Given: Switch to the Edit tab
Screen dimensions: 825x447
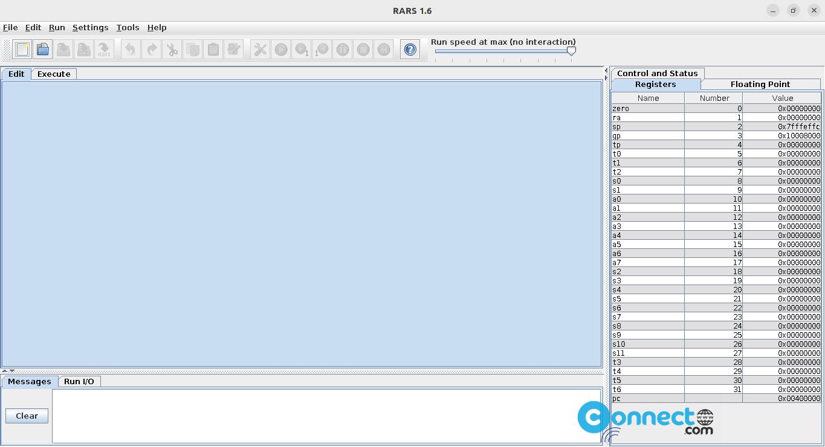Looking at the screenshot, I should [x=16, y=74].
